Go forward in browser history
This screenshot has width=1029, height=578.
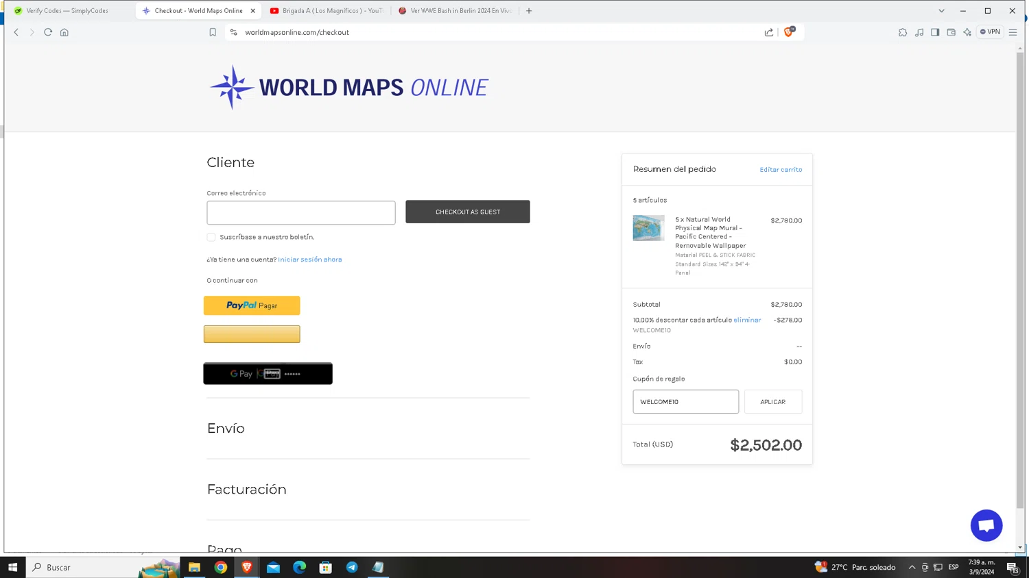click(32, 32)
